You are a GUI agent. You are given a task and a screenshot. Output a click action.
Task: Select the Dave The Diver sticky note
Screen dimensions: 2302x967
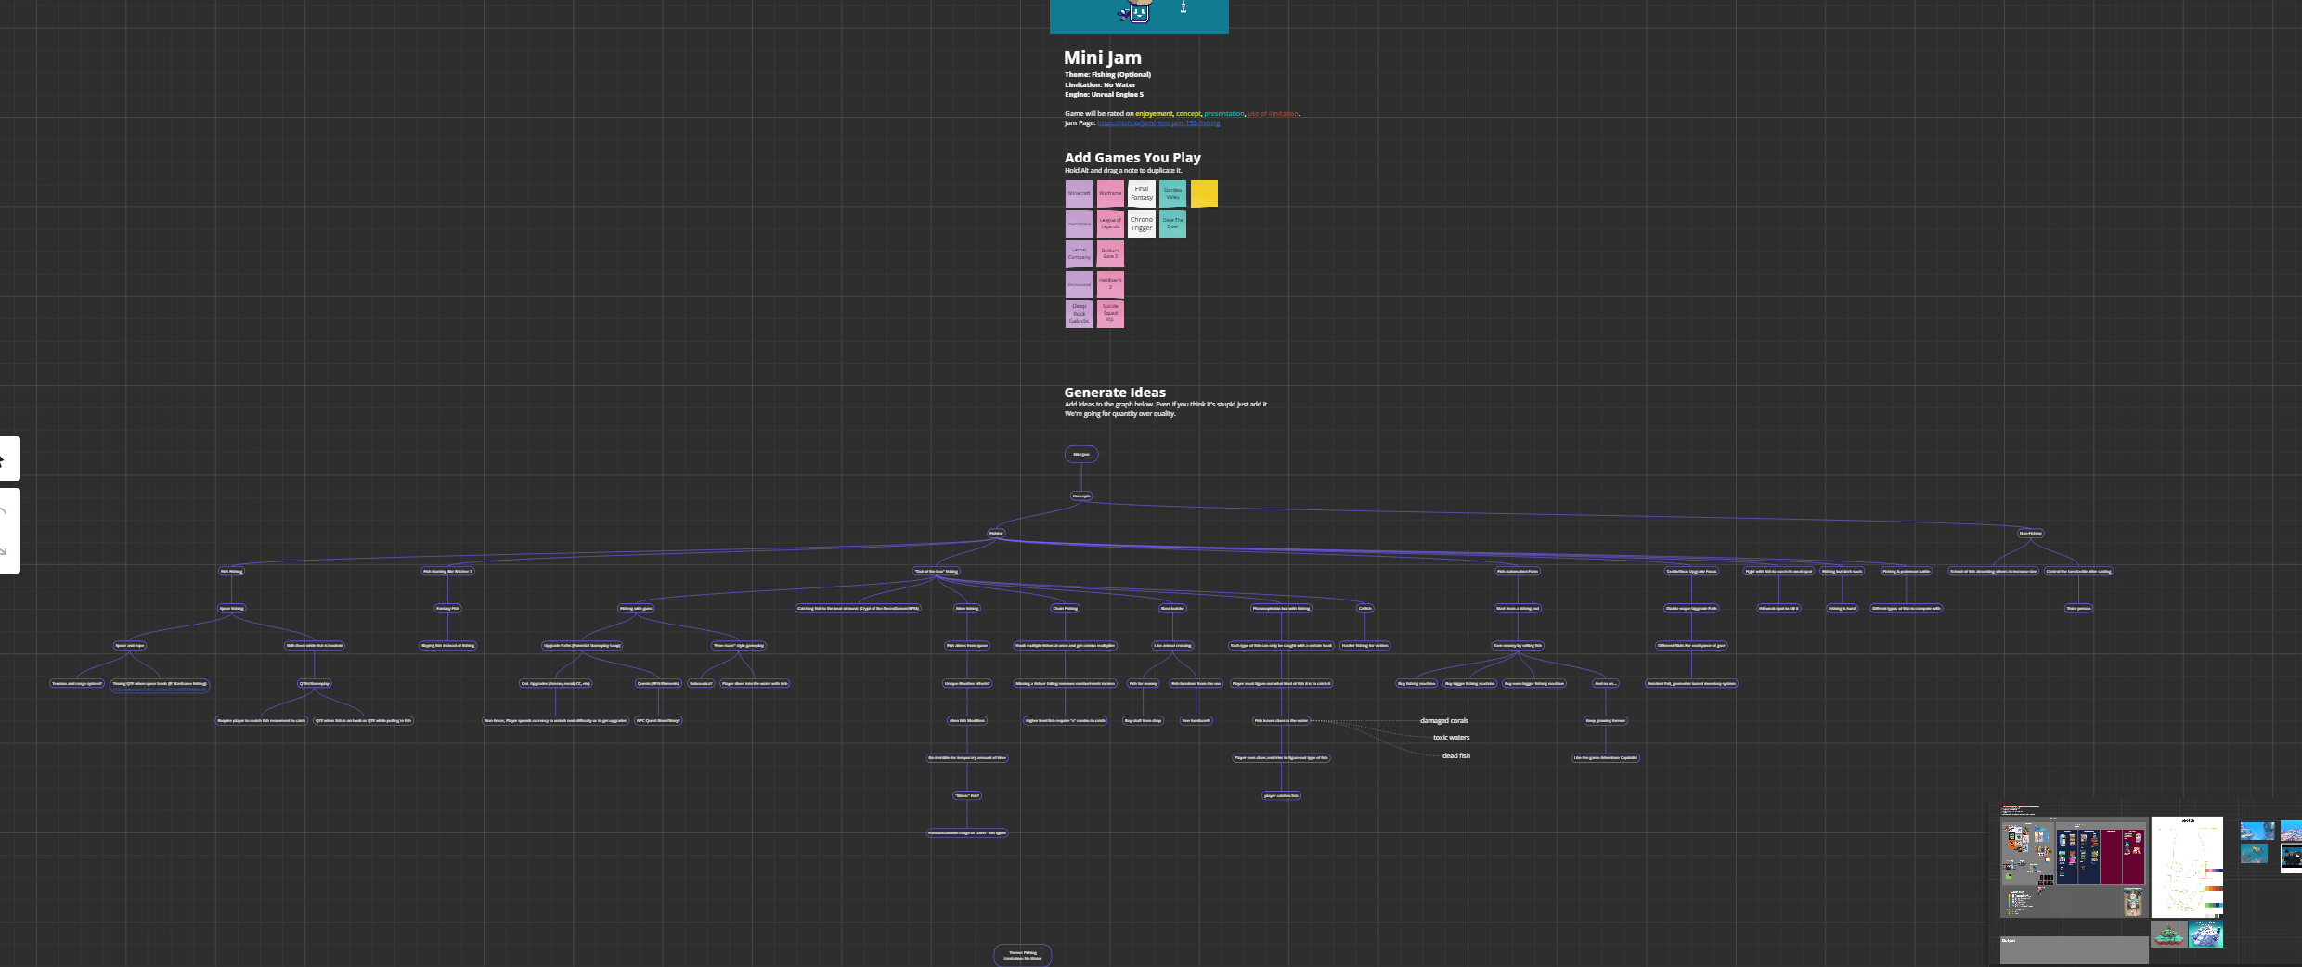[1172, 224]
